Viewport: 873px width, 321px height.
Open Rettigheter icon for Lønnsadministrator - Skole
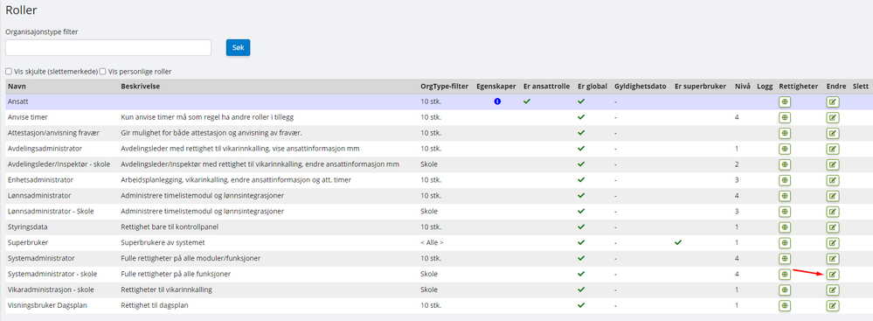[x=785, y=211]
